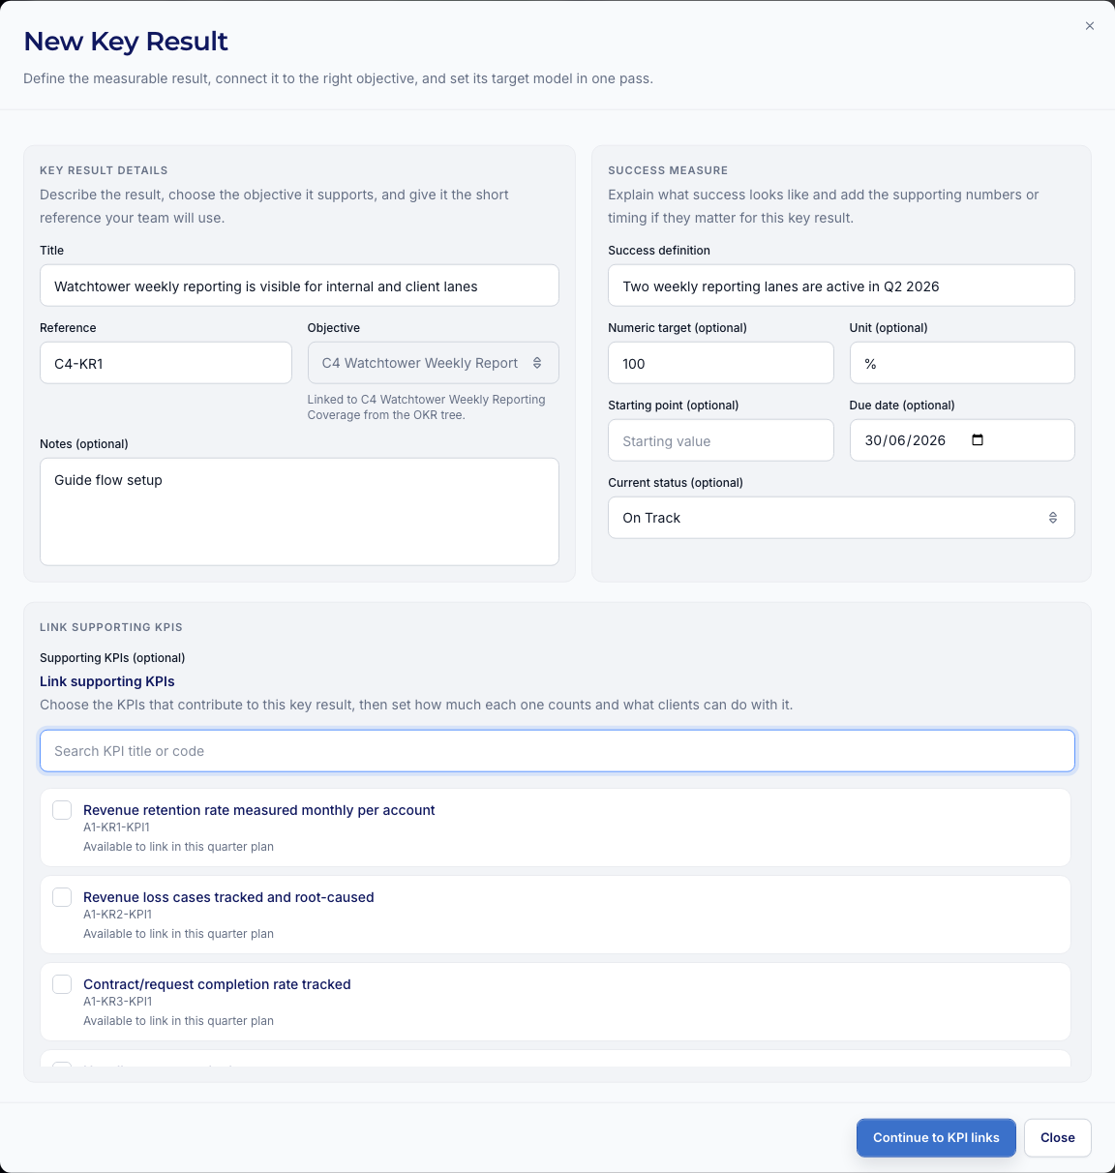Select the Revenue loss cases tracked checkbox

[61, 897]
